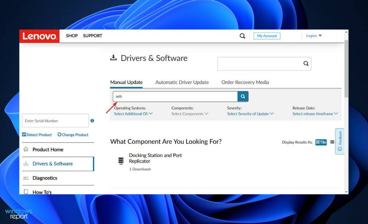
Task: Click the Change Product link
Action: pos(73,135)
